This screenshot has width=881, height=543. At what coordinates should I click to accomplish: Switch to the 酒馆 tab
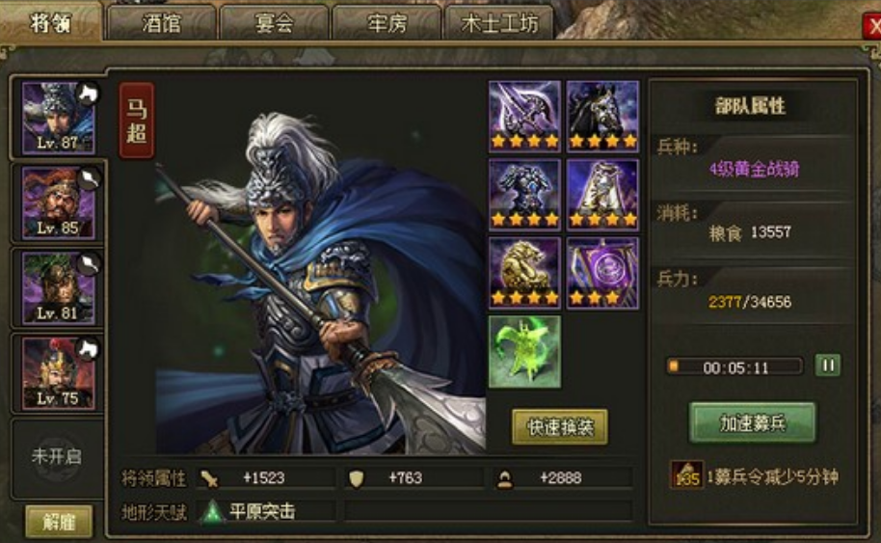pyautogui.click(x=162, y=23)
